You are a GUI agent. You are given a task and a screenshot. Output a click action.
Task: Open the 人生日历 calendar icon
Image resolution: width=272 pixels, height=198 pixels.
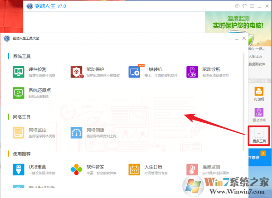[x=134, y=169]
